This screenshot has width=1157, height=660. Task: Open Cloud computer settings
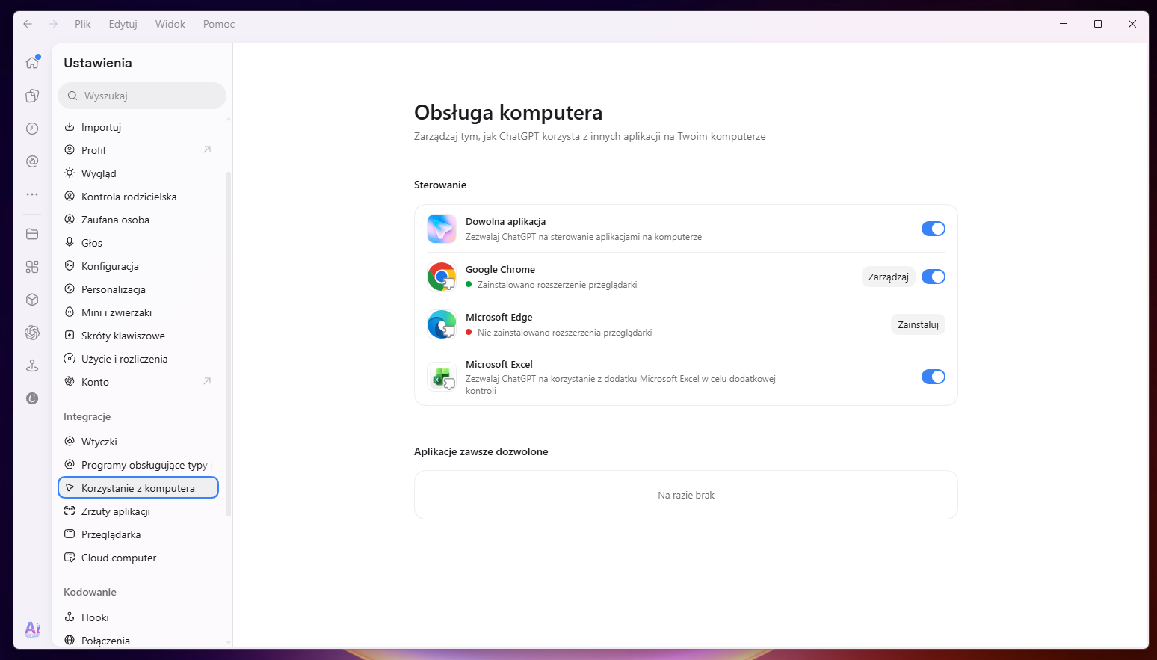coord(138,558)
